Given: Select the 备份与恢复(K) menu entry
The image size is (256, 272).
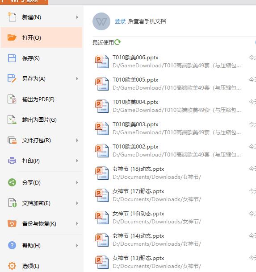Looking at the screenshot, I should pyautogui.click(x=42, y=223).
